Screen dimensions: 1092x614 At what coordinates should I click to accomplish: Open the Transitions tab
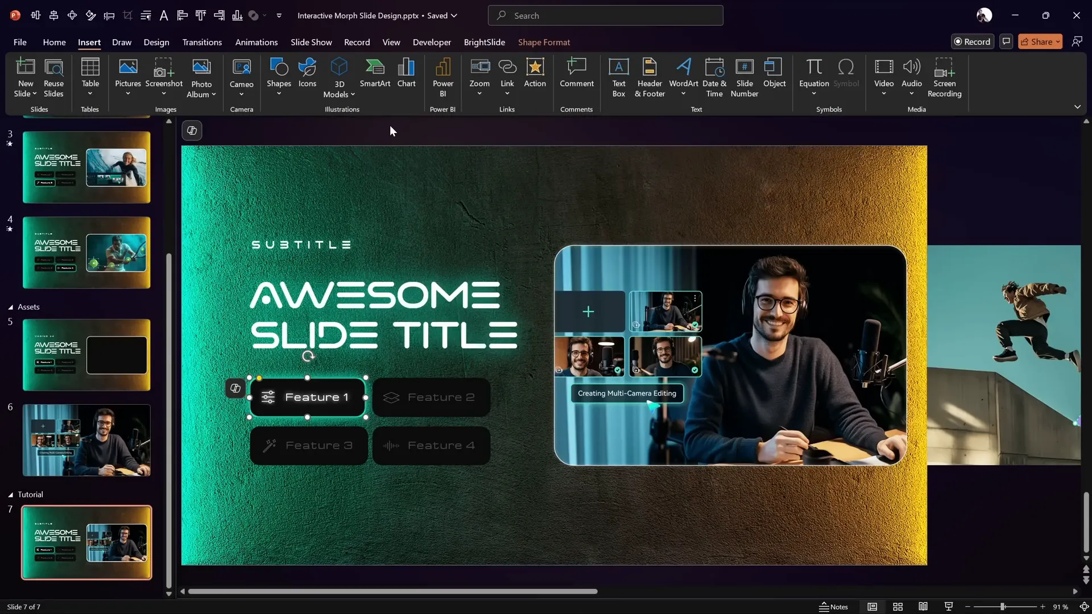(x=202, y=42)
